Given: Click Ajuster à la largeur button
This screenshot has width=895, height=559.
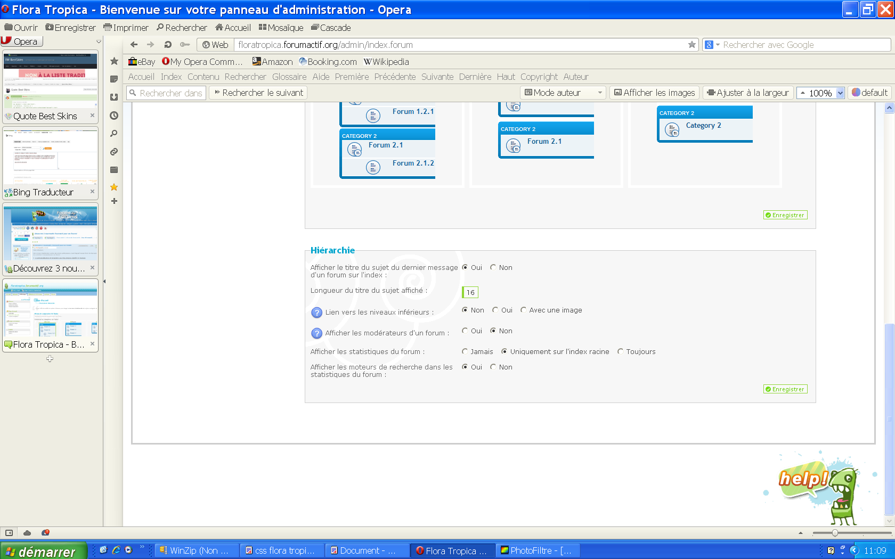Looking at the screenshot, I should (748, 93).
